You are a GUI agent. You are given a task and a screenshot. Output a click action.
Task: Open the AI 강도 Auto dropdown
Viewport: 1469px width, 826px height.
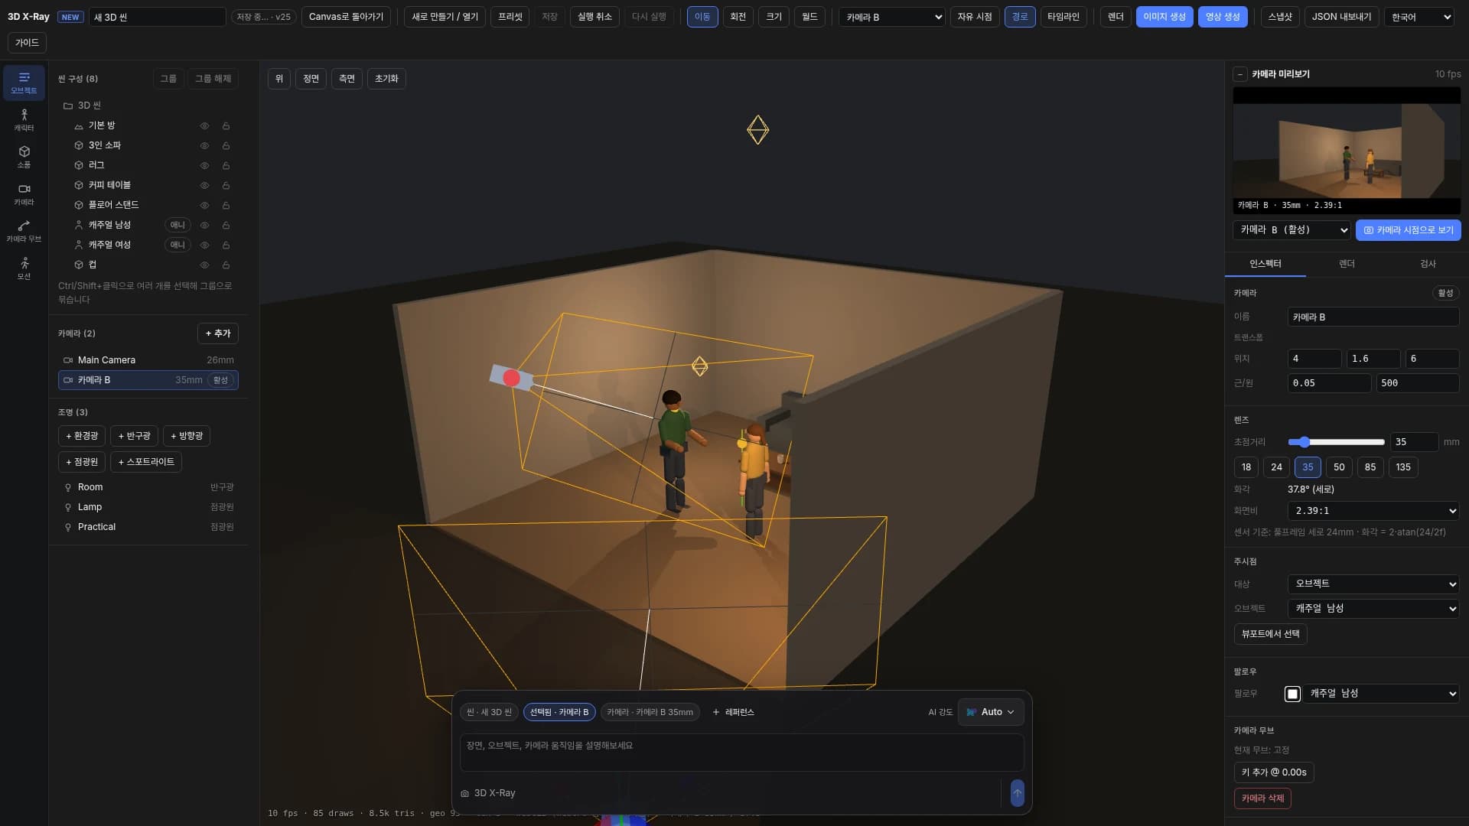pyautogui.click(x=990, y=712)
